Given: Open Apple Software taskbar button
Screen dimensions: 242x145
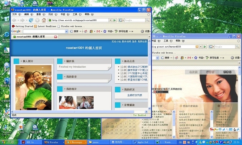Looking at the screenshot, I should tap(143, 142).
